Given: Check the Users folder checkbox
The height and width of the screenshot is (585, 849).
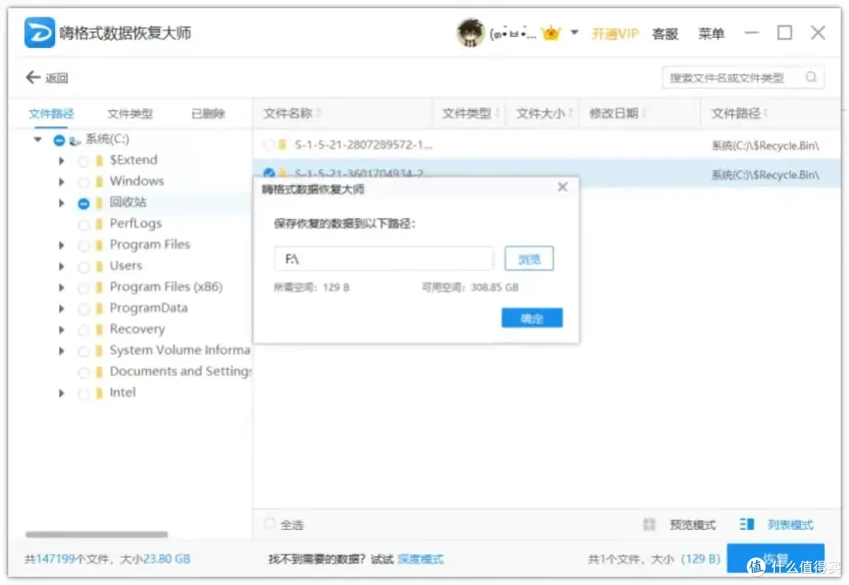Looking at the screenshot, I should tap(83, 266).
